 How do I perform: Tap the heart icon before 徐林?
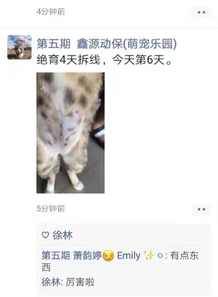click(45, 235)
